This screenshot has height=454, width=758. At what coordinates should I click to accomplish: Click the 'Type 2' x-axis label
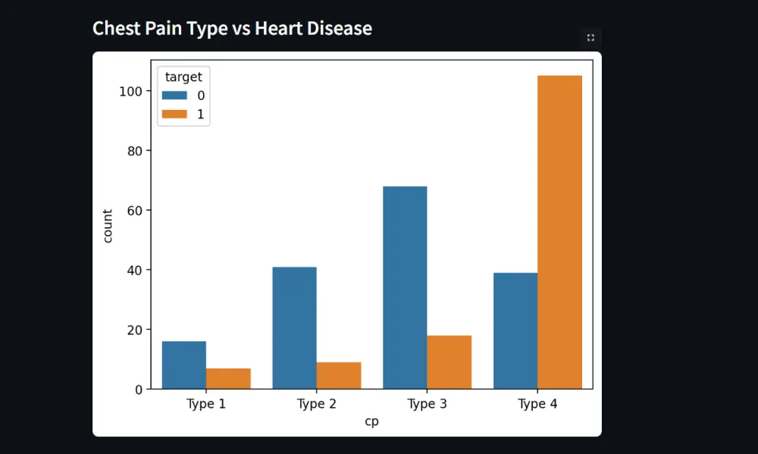click(x=316, y=404)
